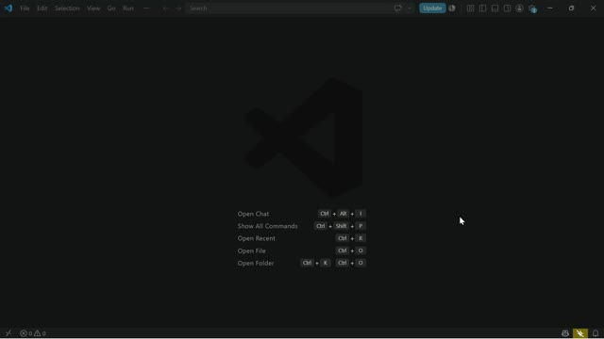Viewport: 604px width, 339px height.
Task: Open the Selection menu
Action: pos(67,8)
